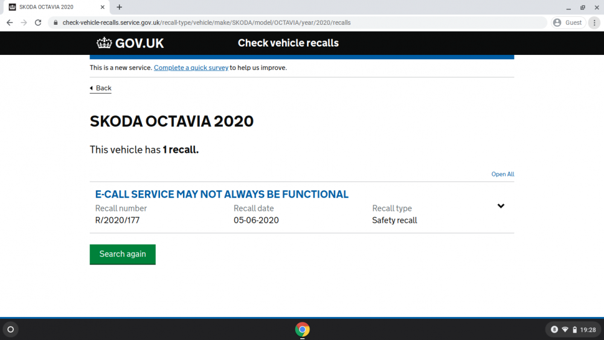Reload the page with the refresh icon

click(x=37, y=23)
